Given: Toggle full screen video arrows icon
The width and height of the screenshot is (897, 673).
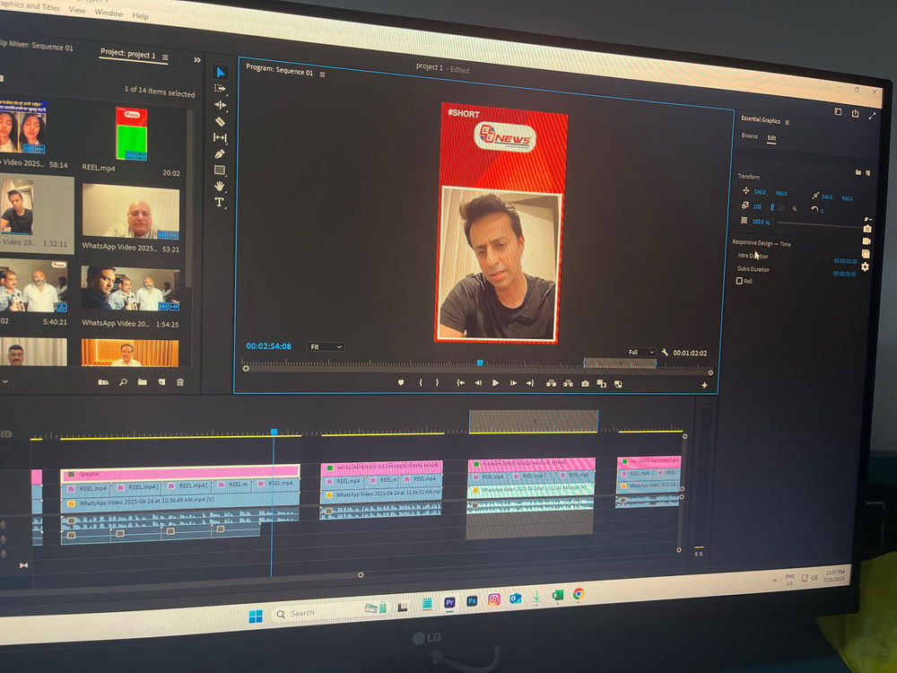Looking at the screenshot, I should [873, 116].
